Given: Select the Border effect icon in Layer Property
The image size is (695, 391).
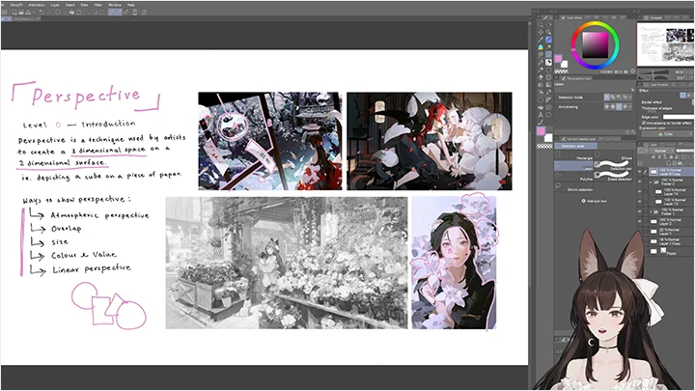Looking at the screenshot, I should click(683, 96).
